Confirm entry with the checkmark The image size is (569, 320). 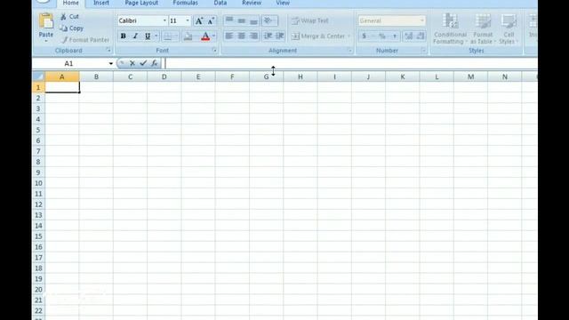143,63
